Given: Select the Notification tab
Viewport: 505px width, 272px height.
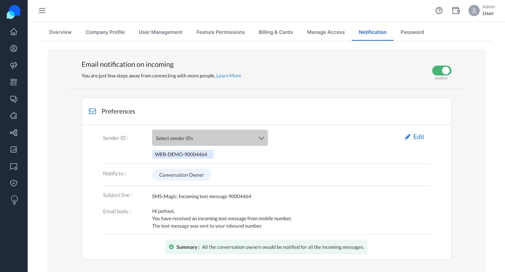Looking at the screenshot, I should coord(373,32).
